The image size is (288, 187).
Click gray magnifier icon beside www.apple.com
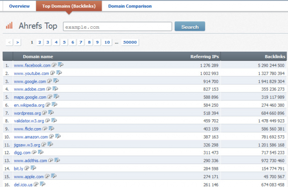pos(47,176)
